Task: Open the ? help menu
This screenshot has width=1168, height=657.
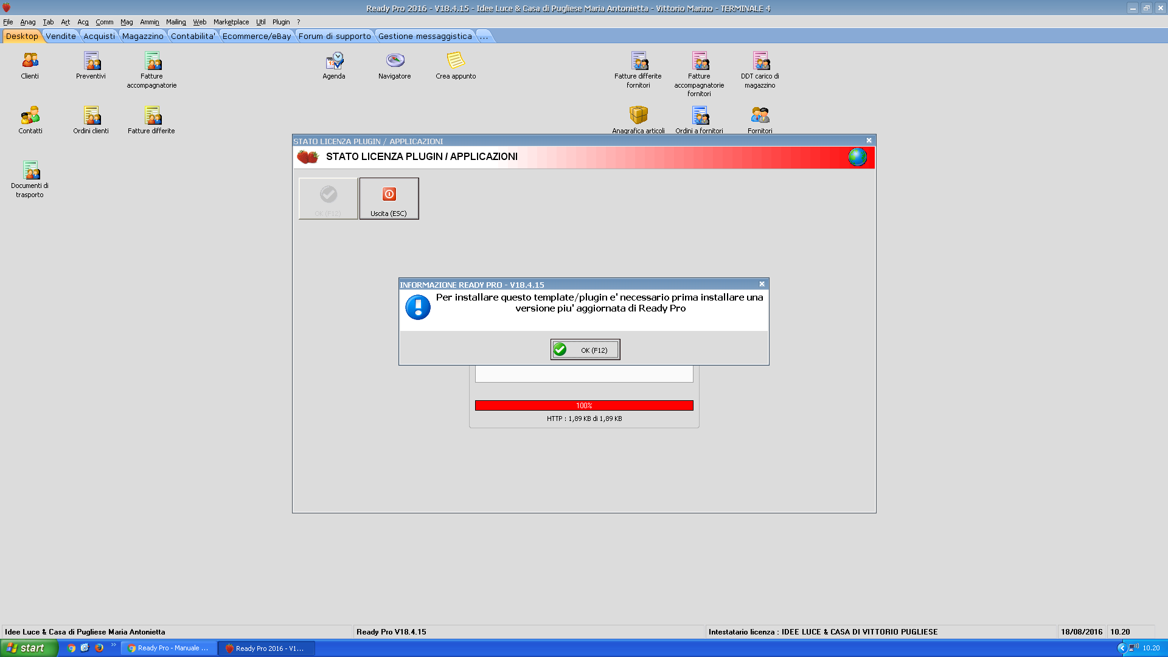Action: click(299, 22)
